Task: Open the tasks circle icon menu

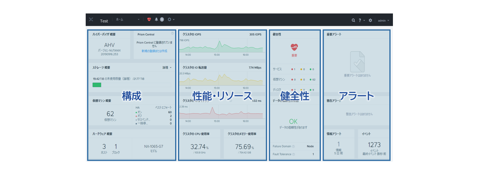Action: click(170, 20)
